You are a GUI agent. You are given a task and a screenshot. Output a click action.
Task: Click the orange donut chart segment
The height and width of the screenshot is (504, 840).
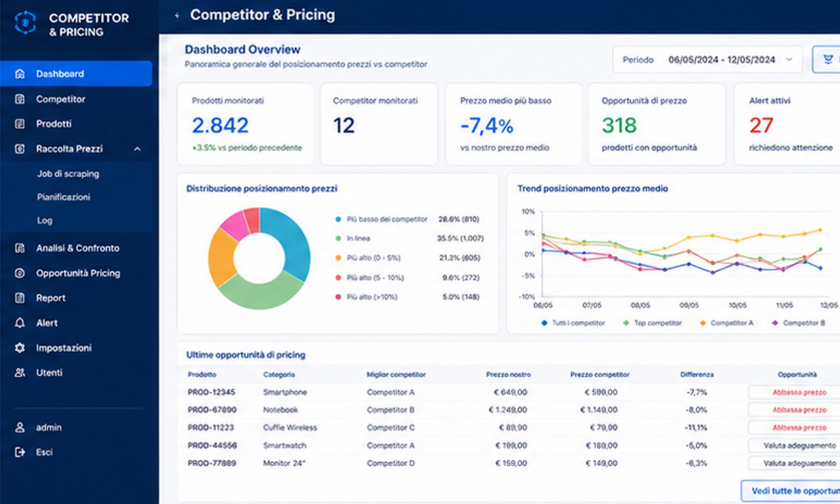(x=220, y=257)
